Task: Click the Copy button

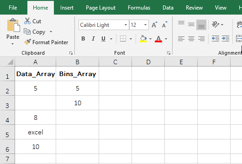Action: 35,32
